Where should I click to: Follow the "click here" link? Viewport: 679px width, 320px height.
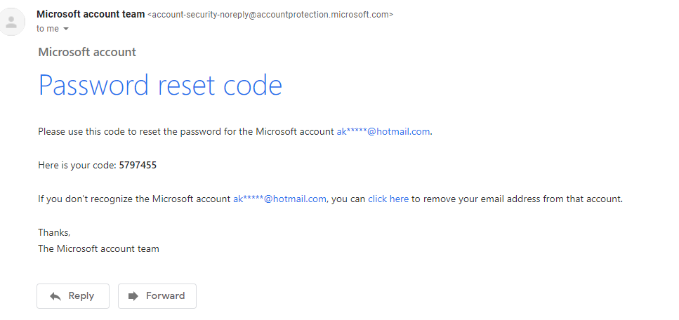tap(388, 199)
